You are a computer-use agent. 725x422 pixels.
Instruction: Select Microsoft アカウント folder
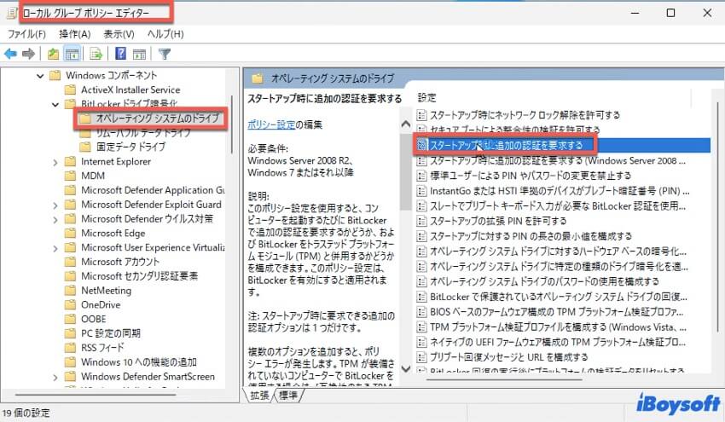(119, 262)
